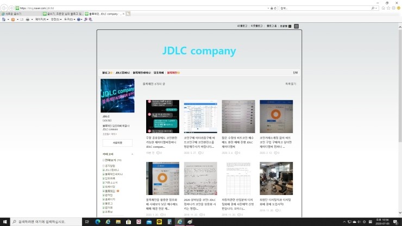Click the magnifier search icon in search box

coord(373,8)
